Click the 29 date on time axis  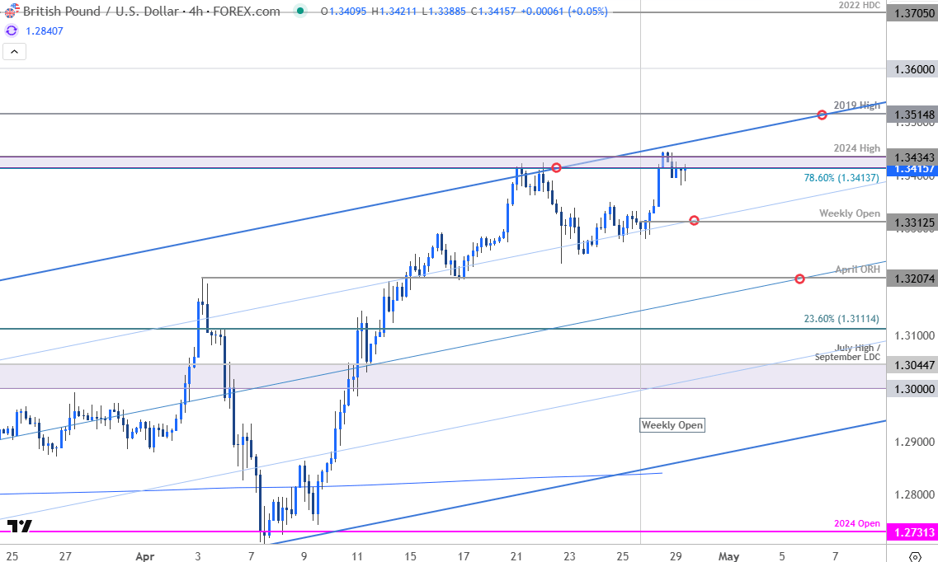click(x=676, y=556)
